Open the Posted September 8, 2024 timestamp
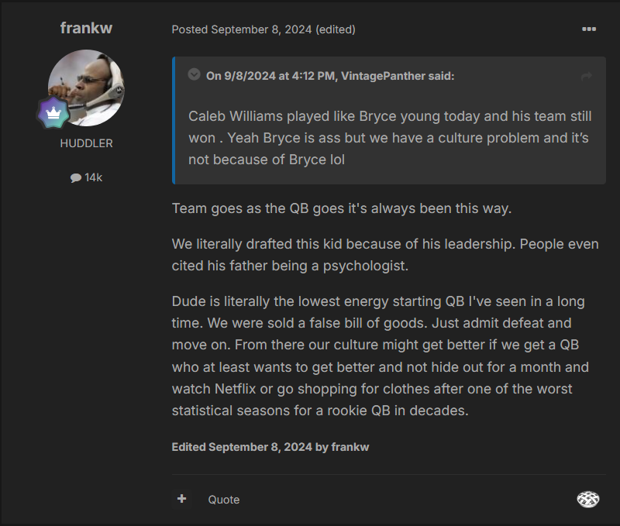Image resolution: width=620 pixels, height=526 pixels. click(242, 29)
